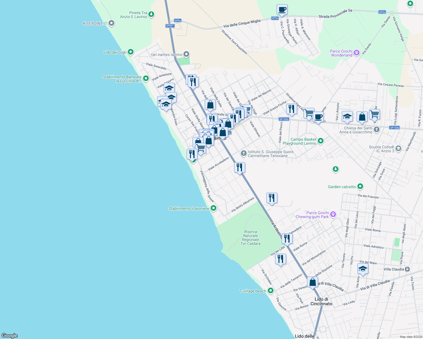Click the church icon at Chiesa dei Santi Anna
This screenshot has width=423, height=339.
click(x=376, y=130)
